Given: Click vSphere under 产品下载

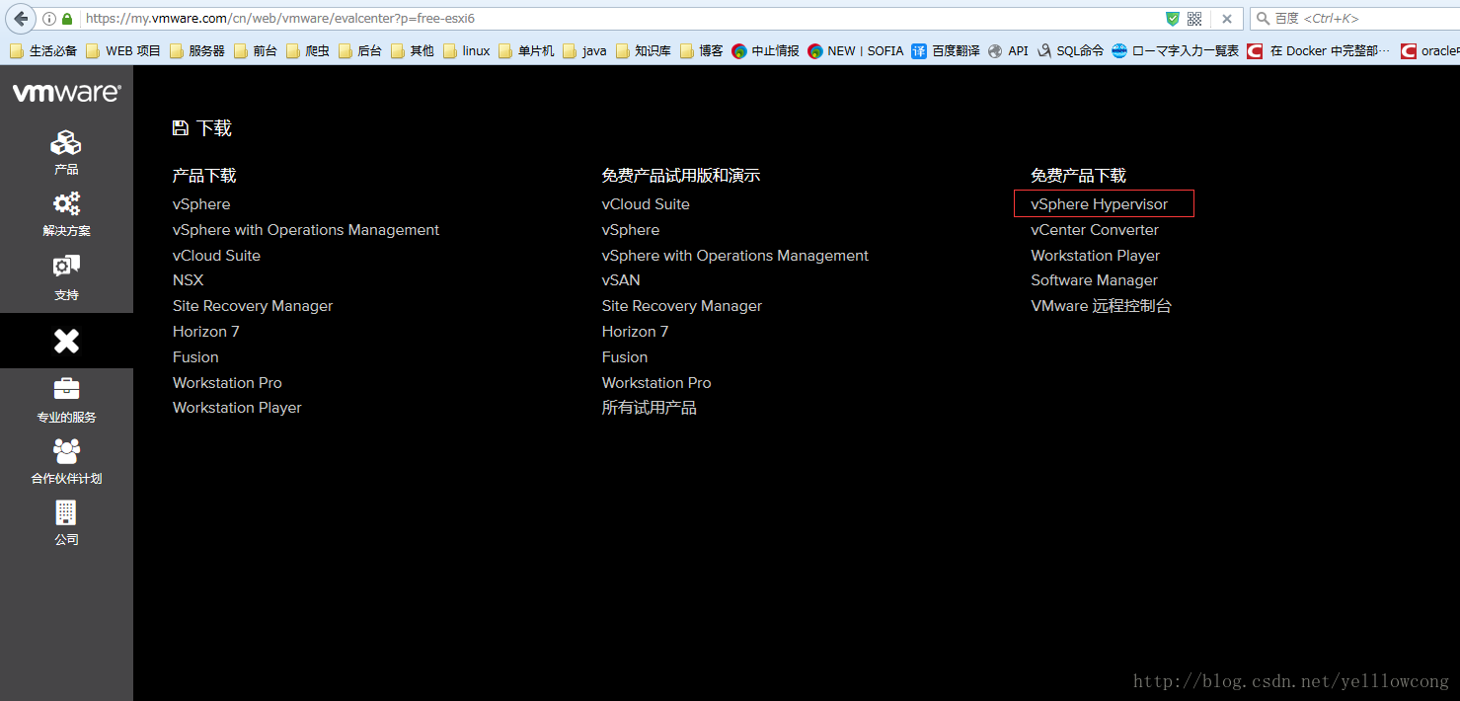Looking at the screenshot, I should [x=201, y=204].
